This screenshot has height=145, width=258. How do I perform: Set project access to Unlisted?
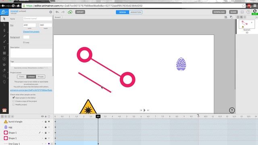pyautogui.click(x=31, y=77)
